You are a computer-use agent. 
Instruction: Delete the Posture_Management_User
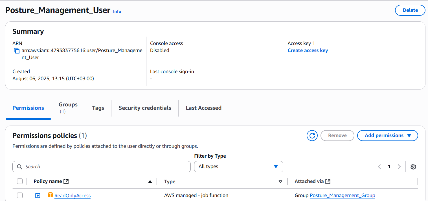pos(410,10)
